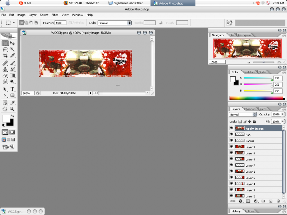This screenshot has height=215, width=287.
Task: Select the Crop tool
Action: click(x=5, y=56)
